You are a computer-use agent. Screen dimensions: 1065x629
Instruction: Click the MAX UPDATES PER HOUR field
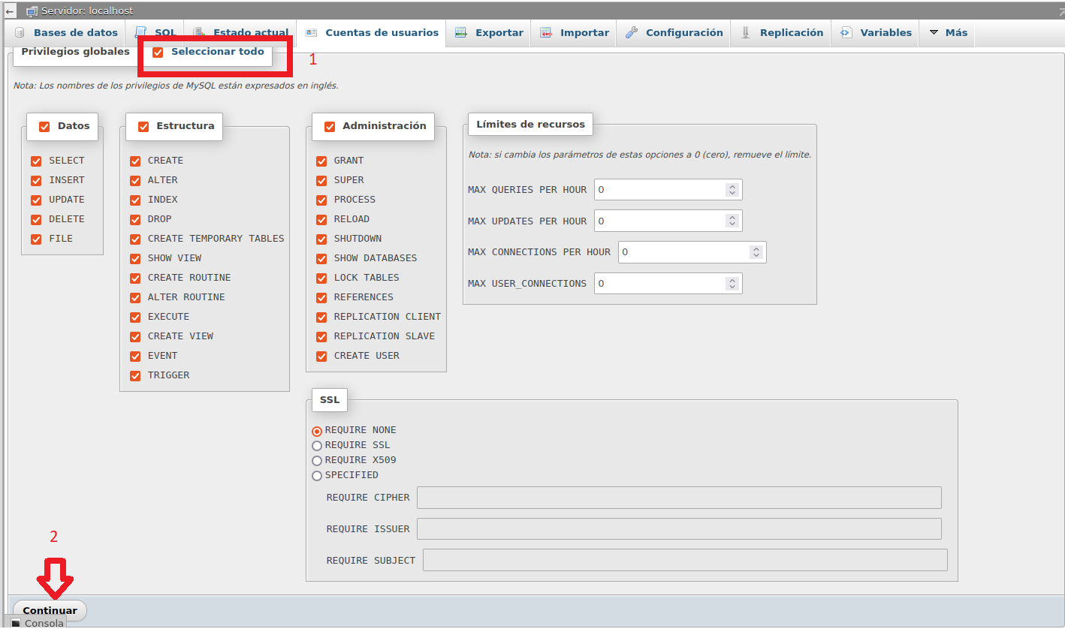[659, 221]
